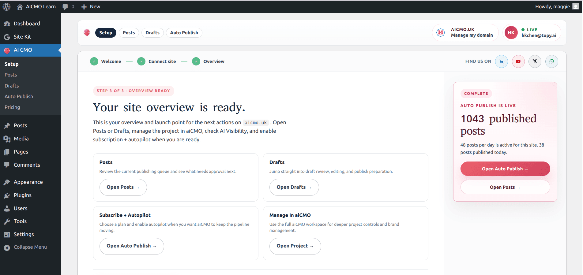This screenshot has height=275, width=583.
Task: Click the Subscribe + Autopilot card title
Action: (x=125, y=215)
